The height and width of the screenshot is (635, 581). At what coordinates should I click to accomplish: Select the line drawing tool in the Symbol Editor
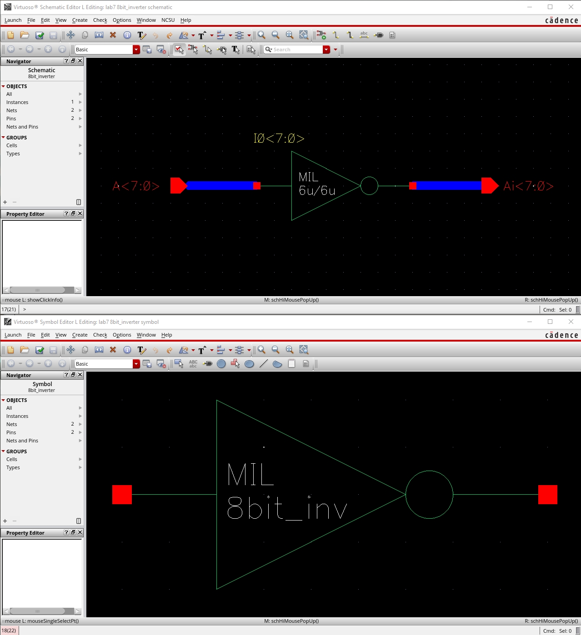[x=263, y=364]
